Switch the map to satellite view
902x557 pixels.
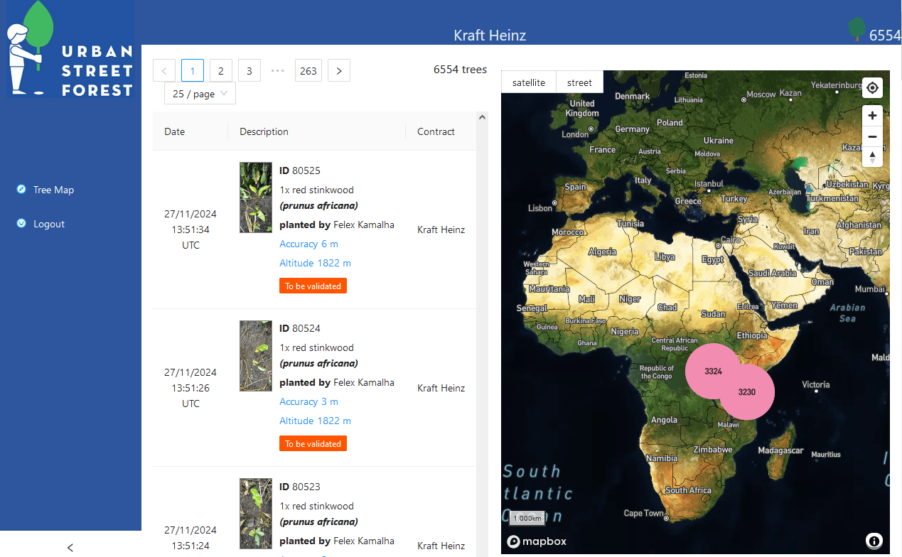click(529, 82)
